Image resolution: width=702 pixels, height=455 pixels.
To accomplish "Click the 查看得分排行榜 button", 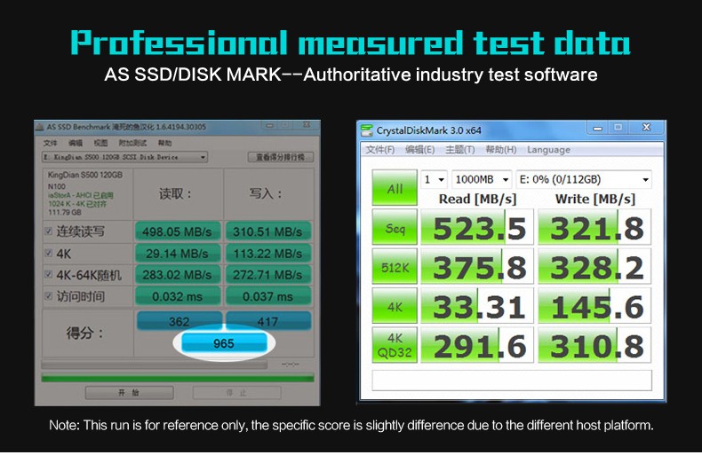I will (280, 157).
